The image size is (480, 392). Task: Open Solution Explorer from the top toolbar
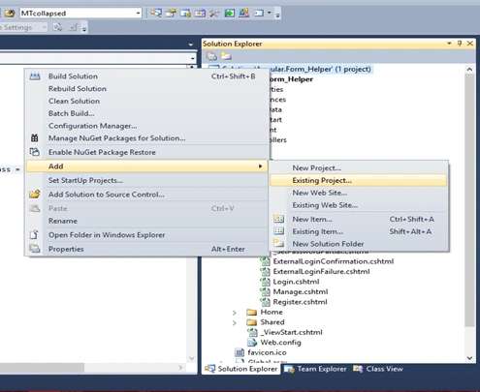coord(156,14)
